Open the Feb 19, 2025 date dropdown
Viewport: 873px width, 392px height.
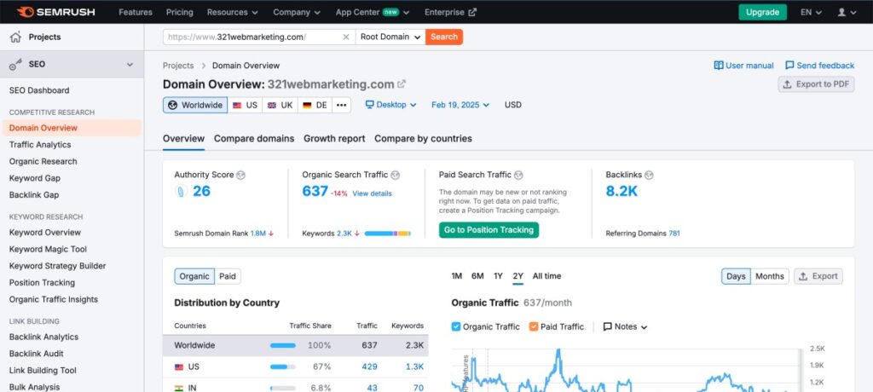[460, 105]
